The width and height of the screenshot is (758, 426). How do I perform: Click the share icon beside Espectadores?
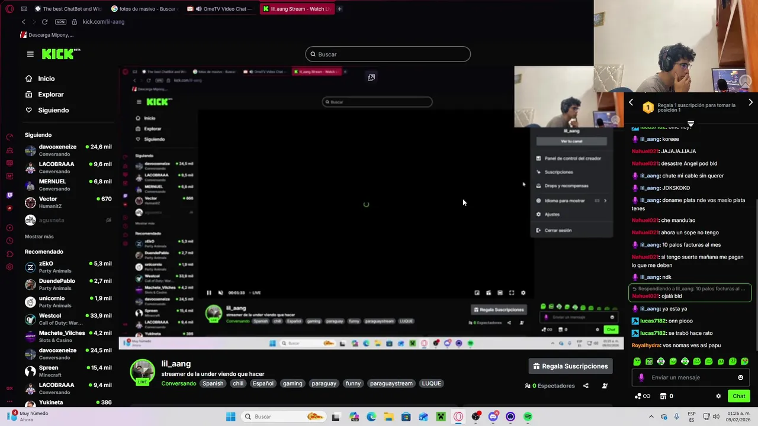coord(586,386)
